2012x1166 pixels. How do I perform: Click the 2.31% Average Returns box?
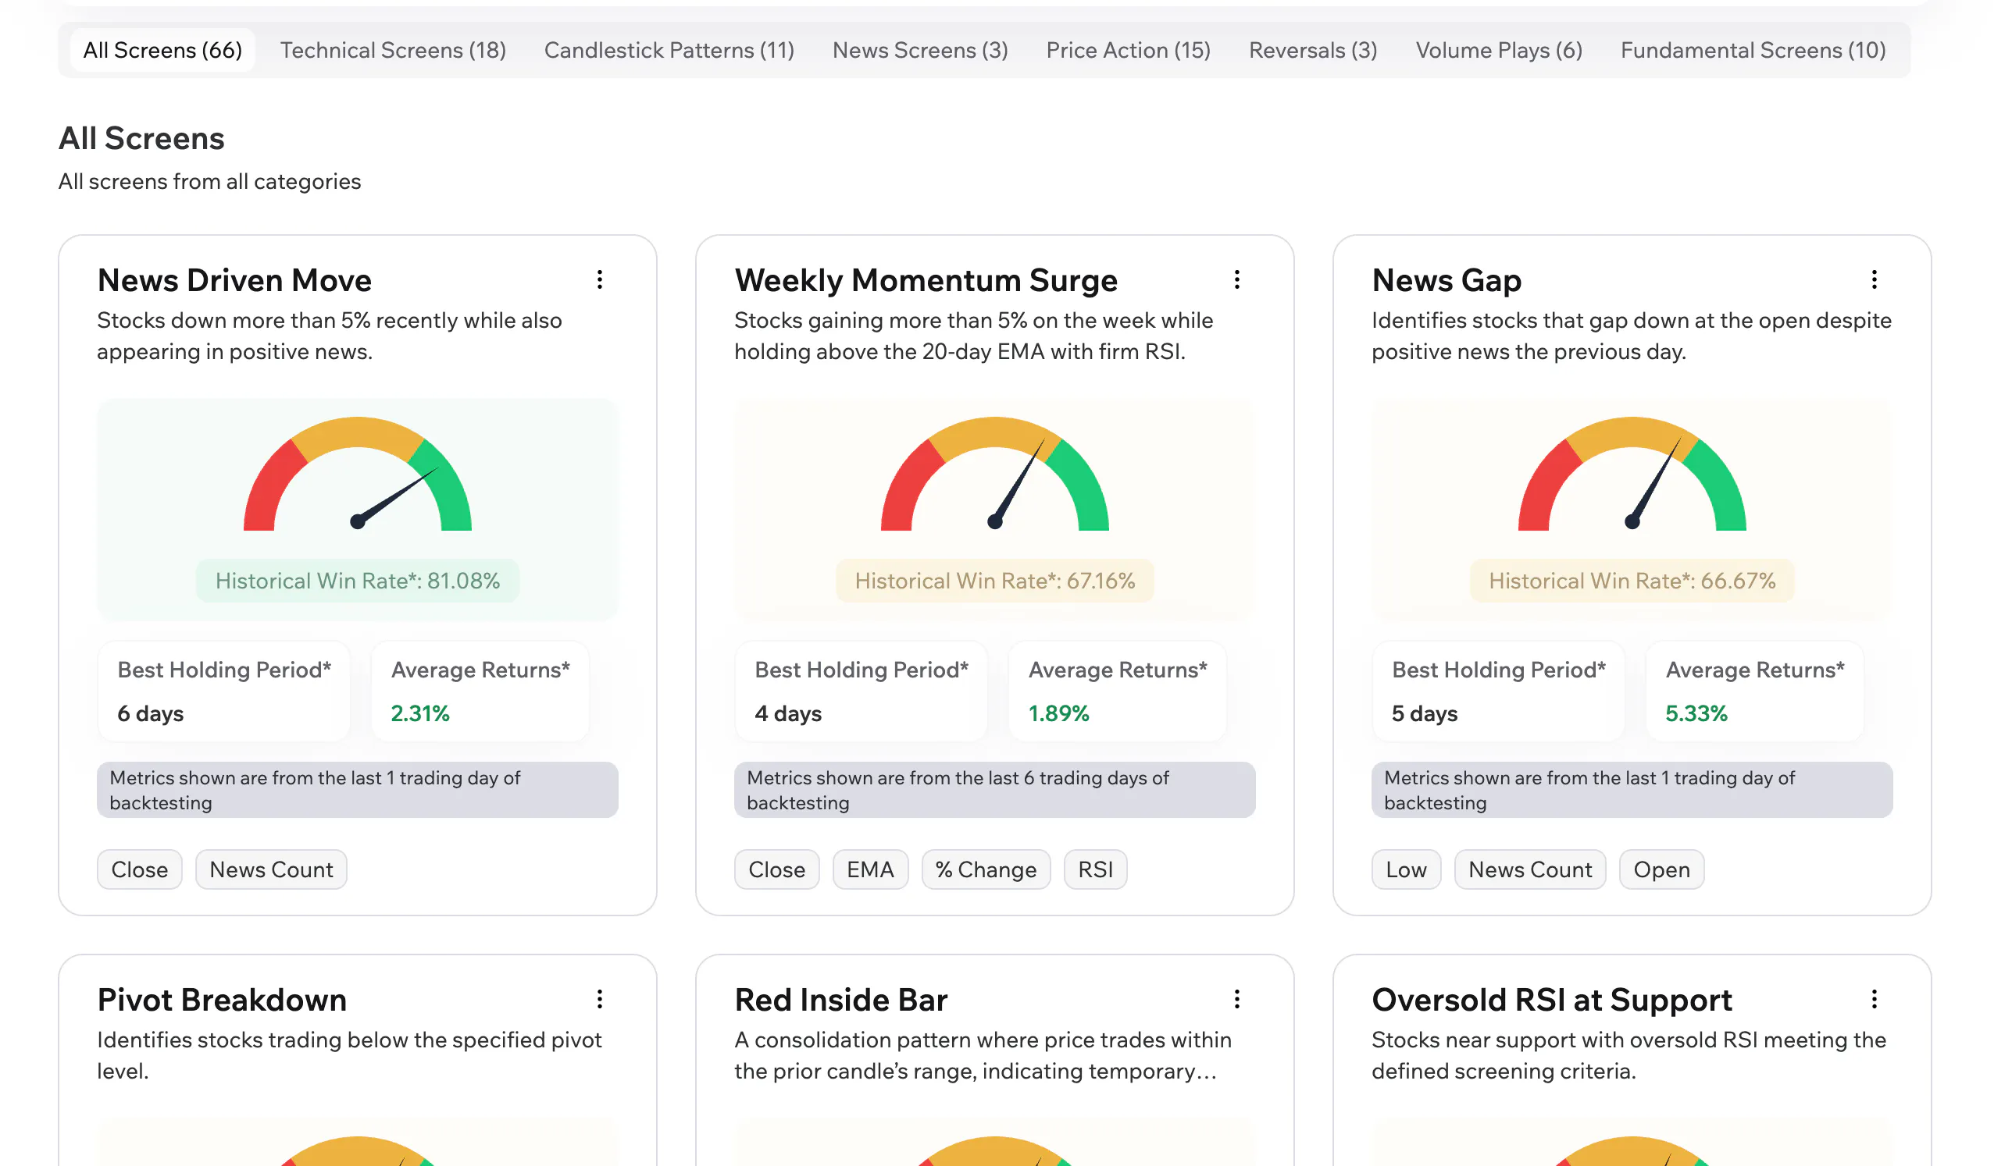point(480,691)
